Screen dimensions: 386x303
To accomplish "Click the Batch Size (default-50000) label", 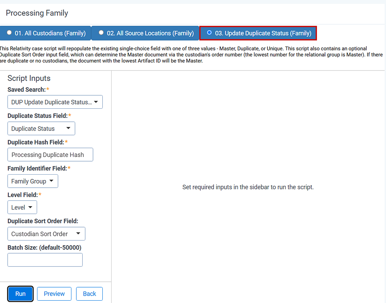I will click(x=44, y=247).
